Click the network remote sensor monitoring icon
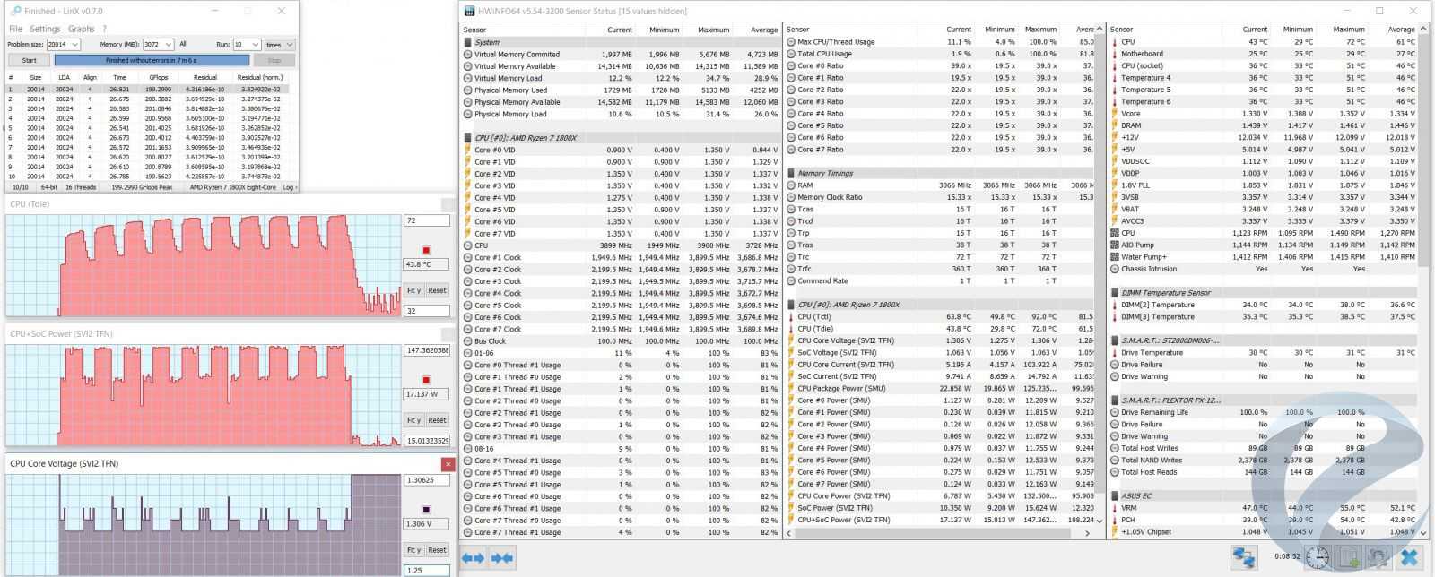The width and height of the screenshot is (1435, 577). (x=1243, y=557)
